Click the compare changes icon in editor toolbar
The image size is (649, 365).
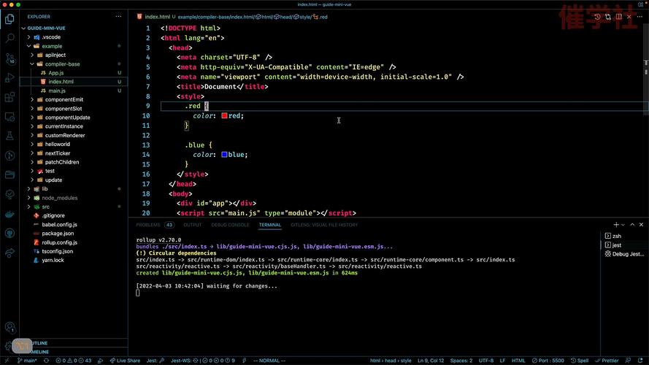(608, 17)
